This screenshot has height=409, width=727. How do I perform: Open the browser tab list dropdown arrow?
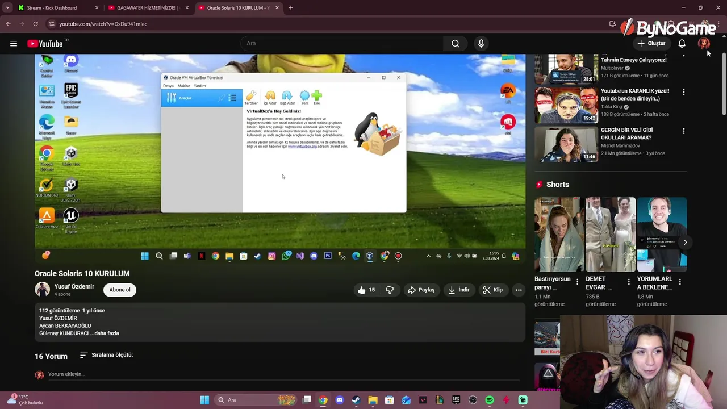click(x=7, y=8)
